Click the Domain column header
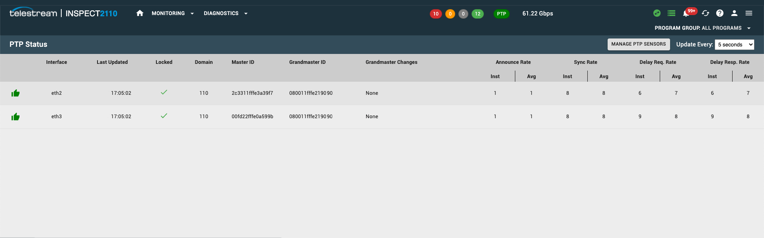This screenshot has height=238, width=764. [204, 62]
